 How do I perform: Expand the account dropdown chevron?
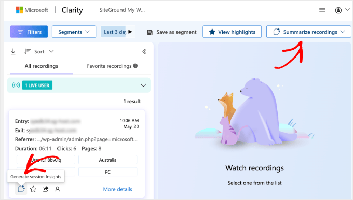(x=348, y=10)
